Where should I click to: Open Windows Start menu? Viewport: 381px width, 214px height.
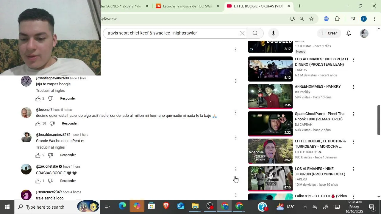pyautogui.click(x=7, y=207)
